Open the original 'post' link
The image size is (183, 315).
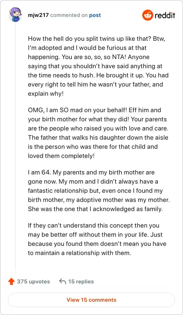[x=95, y=15]
